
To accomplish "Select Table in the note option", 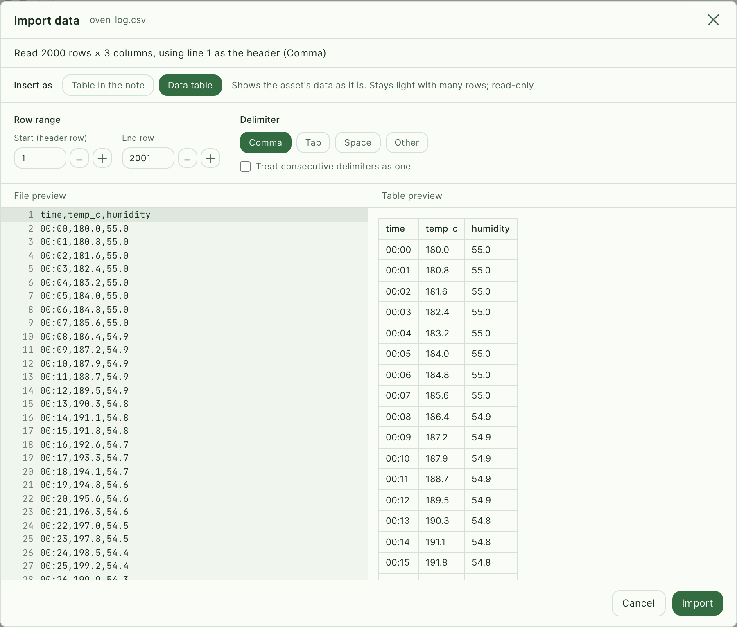I will click(x=108, y=85).
